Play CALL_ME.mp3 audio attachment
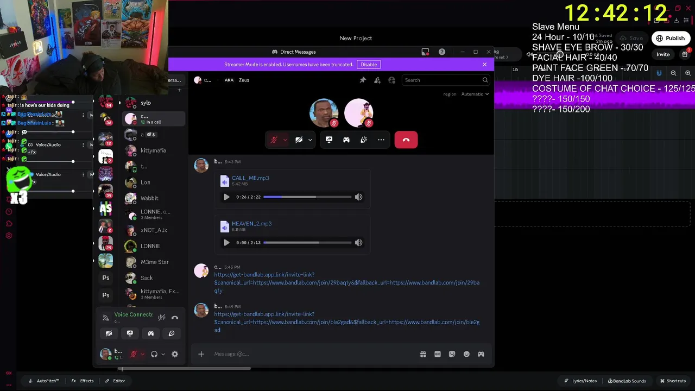Viewport: 695px width, 391px height. (226, 197)
